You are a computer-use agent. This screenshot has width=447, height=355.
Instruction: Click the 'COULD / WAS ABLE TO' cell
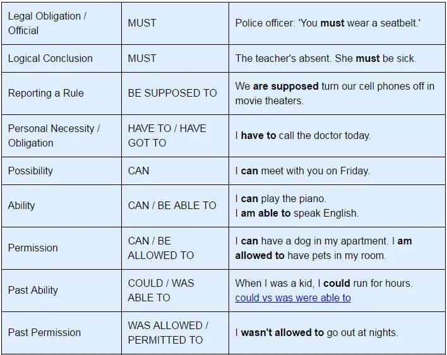pyautogui.click(x=175, y=291)
